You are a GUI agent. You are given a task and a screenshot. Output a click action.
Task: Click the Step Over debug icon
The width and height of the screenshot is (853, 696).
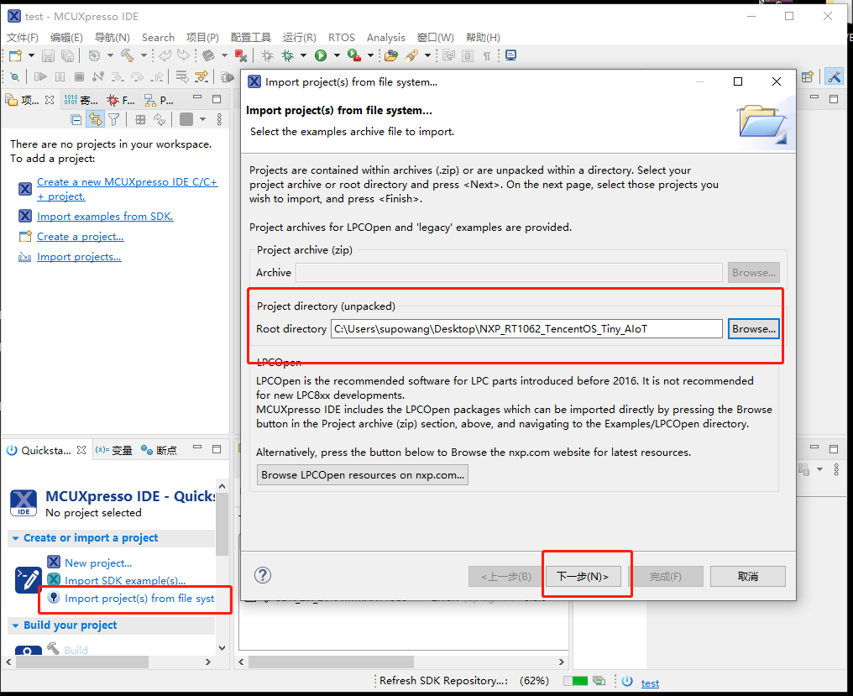pos(137,76)
